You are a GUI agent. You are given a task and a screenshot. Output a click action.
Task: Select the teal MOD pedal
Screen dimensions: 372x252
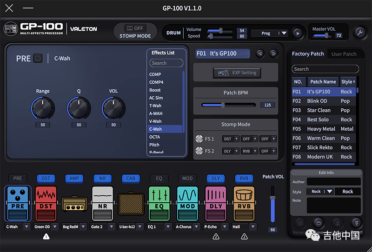click(187, 204)
